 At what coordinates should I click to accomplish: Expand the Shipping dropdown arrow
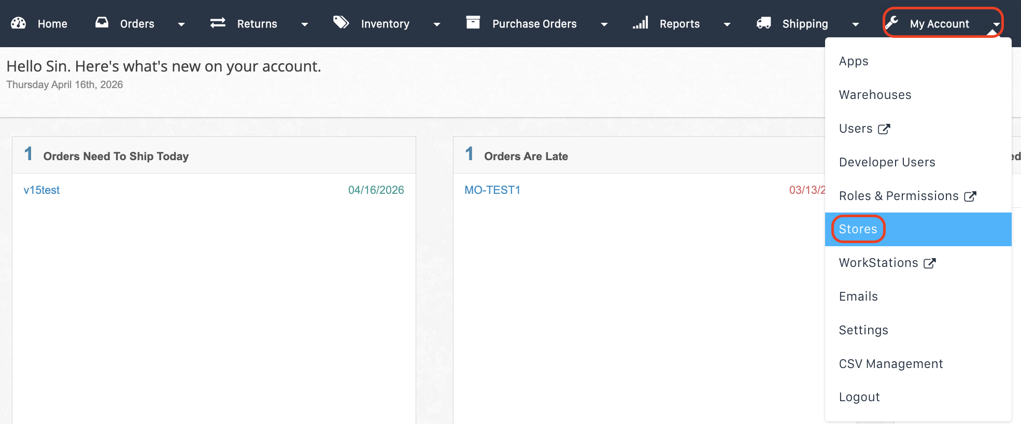click(x=855, y=24)
